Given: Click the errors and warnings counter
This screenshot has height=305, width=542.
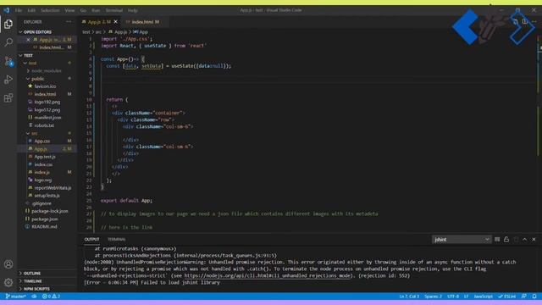Looking at the screenshot, I should click(x=51, y=297).
